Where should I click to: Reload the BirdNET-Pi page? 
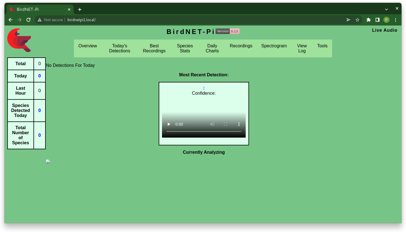coord(28,20)
